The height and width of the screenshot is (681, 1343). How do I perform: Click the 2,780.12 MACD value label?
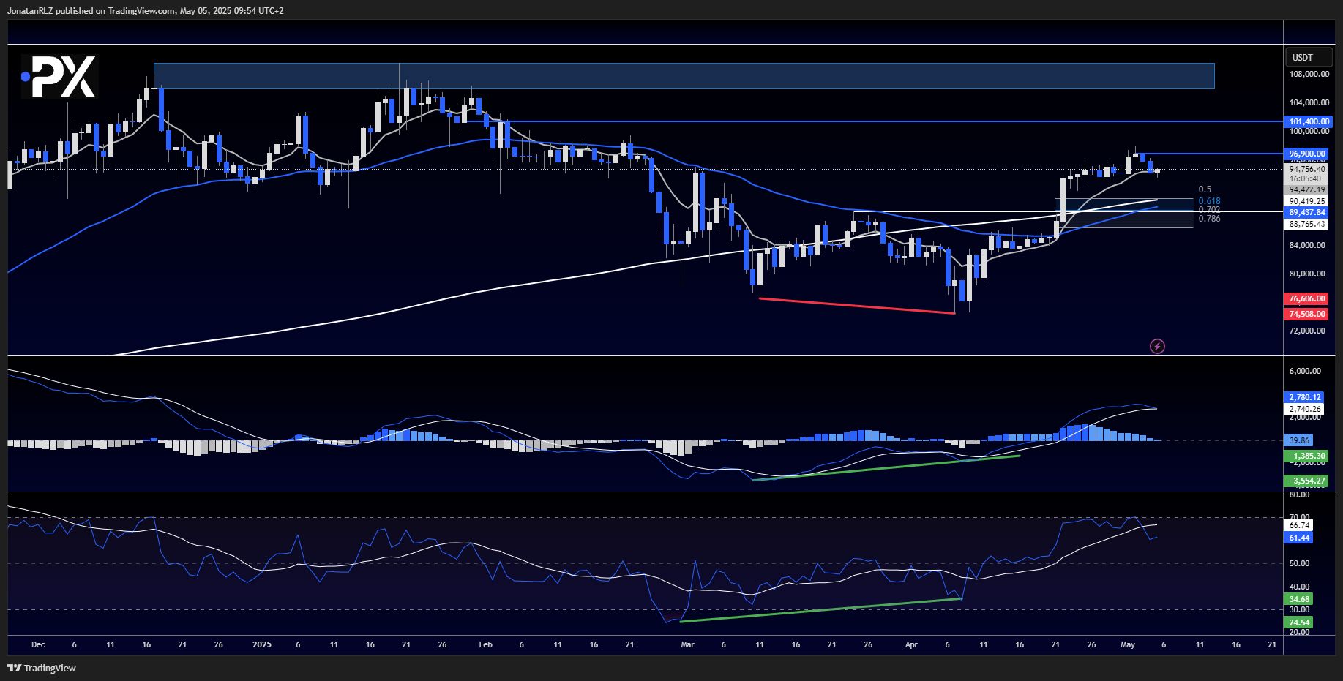1305,397
